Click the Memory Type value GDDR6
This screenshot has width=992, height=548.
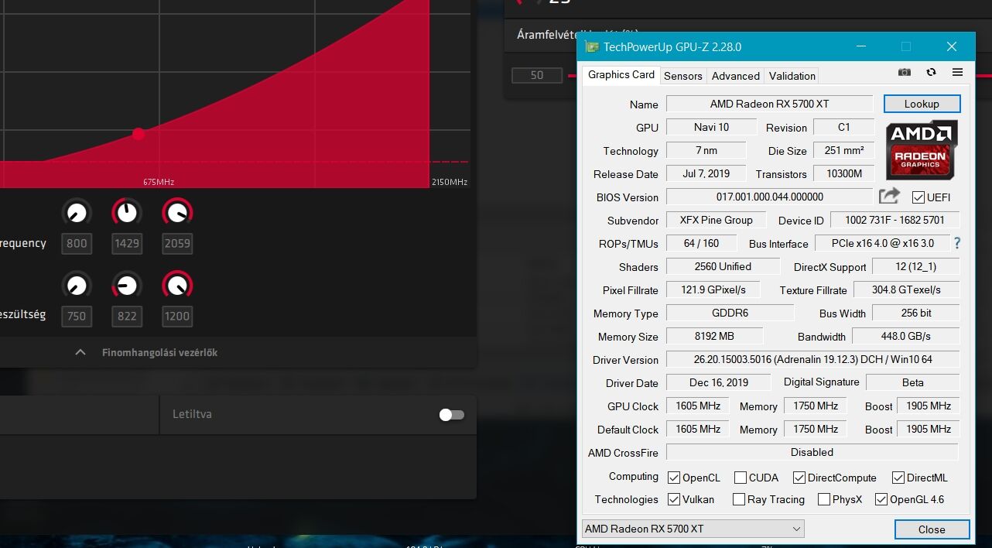[x=730, y=313]
